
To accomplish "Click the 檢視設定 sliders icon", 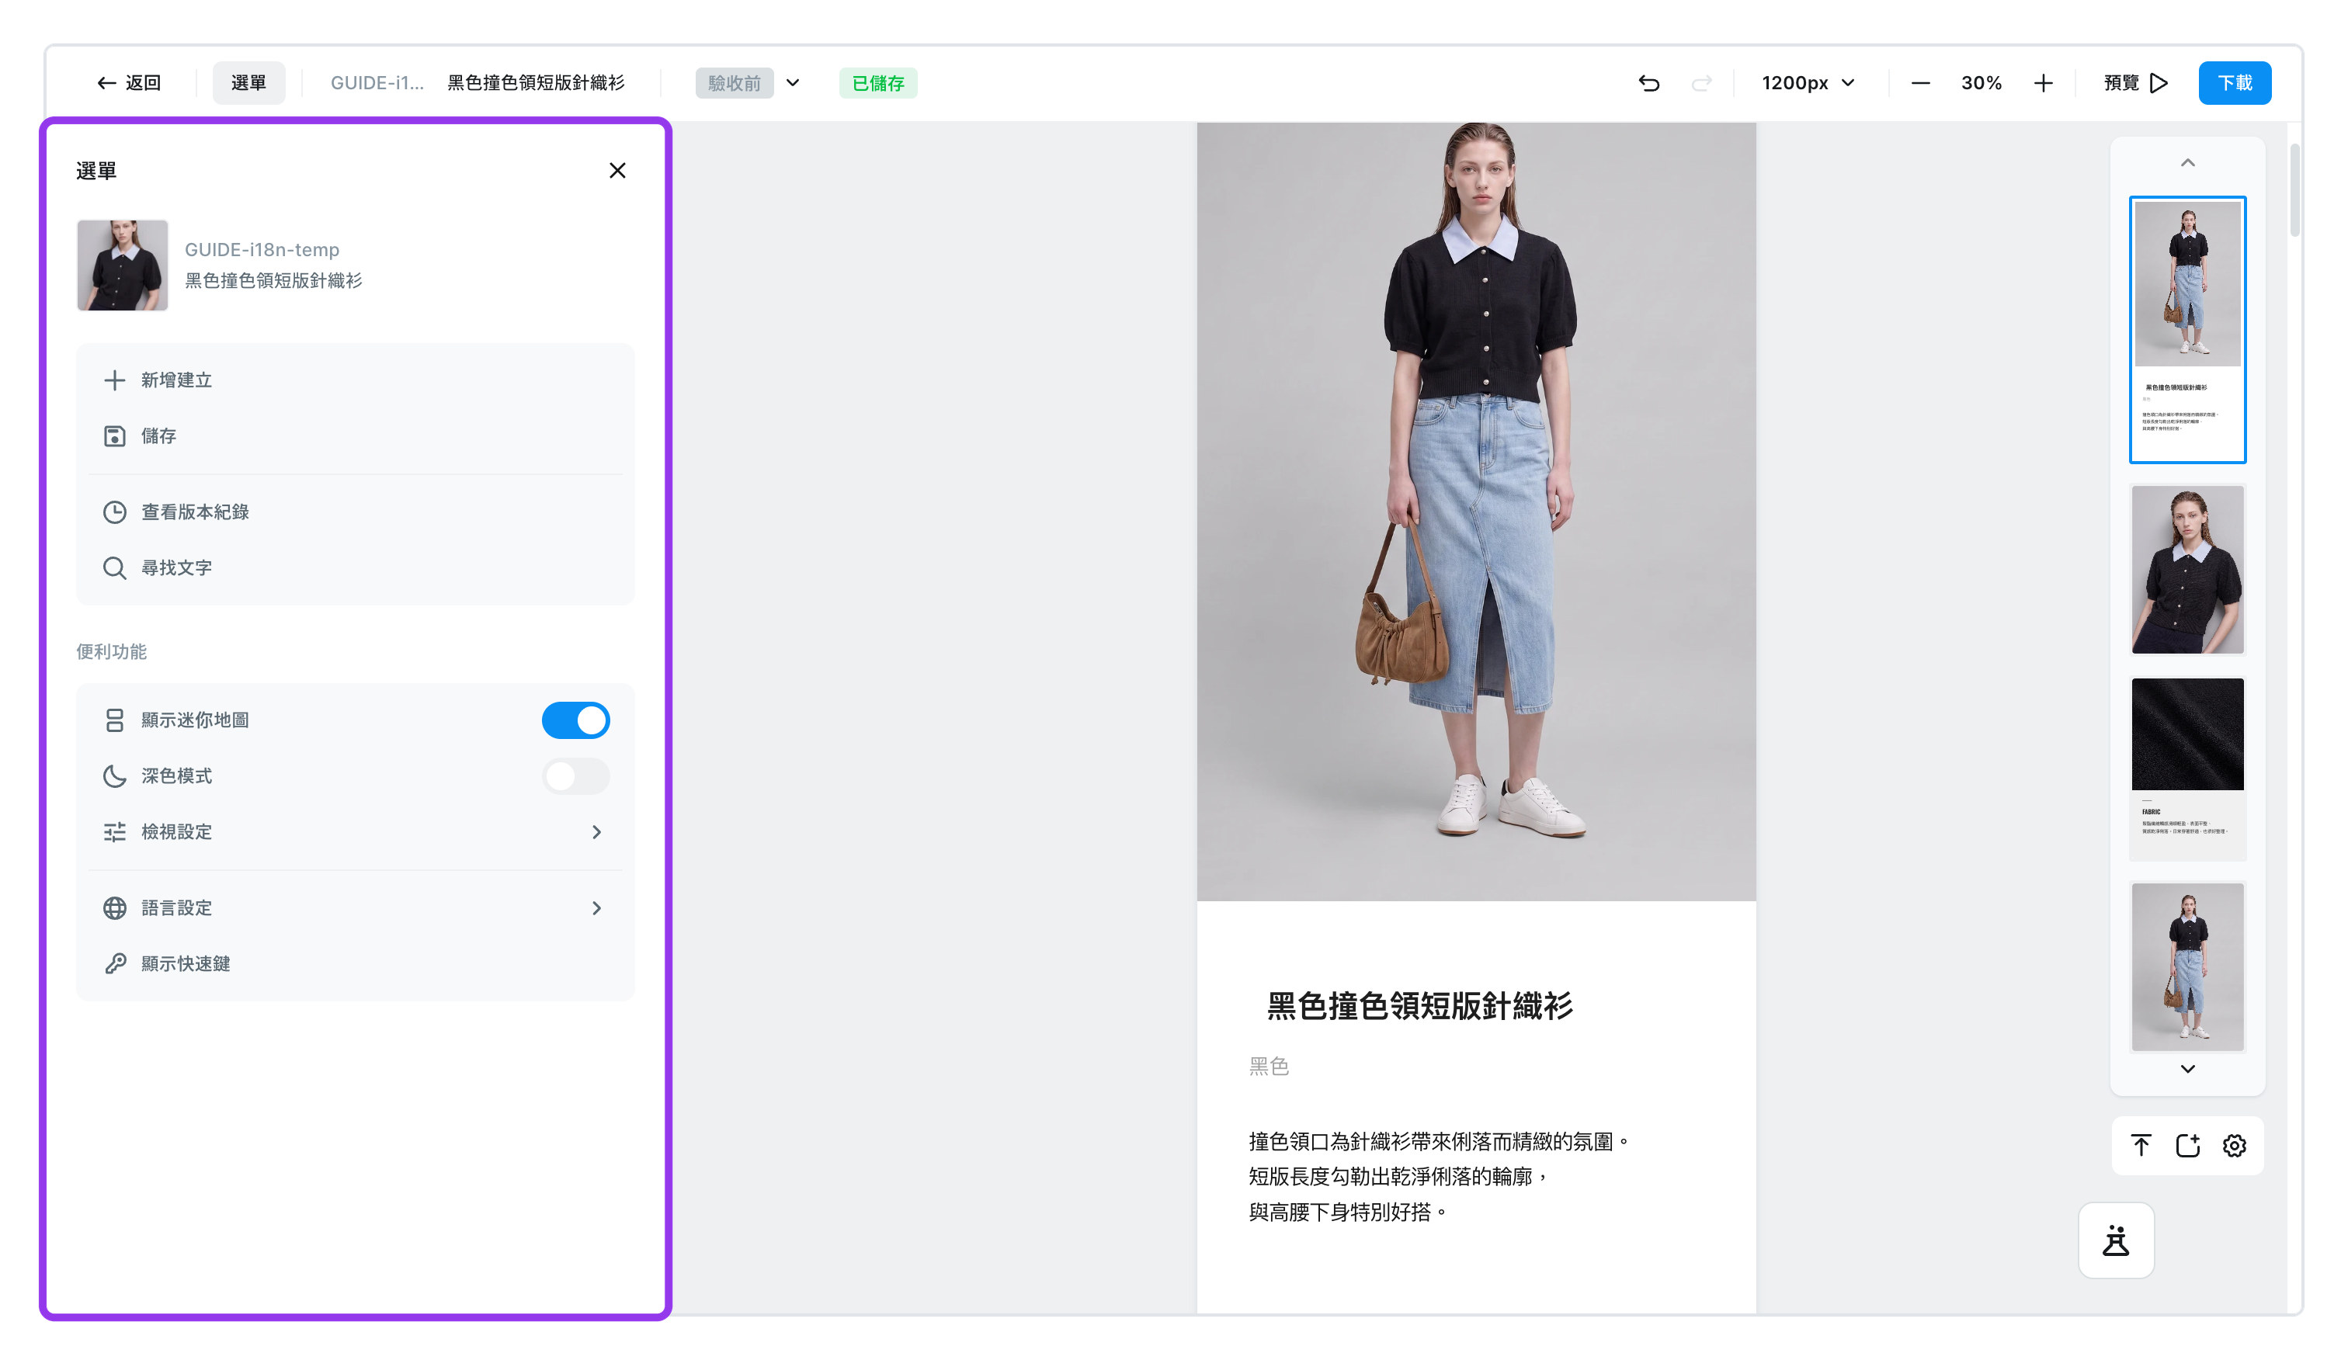I will pyautogui.click(x=115, y=832).
